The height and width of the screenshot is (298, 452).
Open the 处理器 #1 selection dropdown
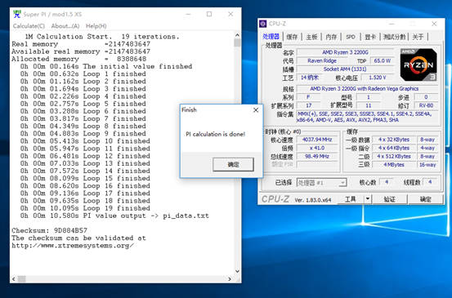coord(342,183)
